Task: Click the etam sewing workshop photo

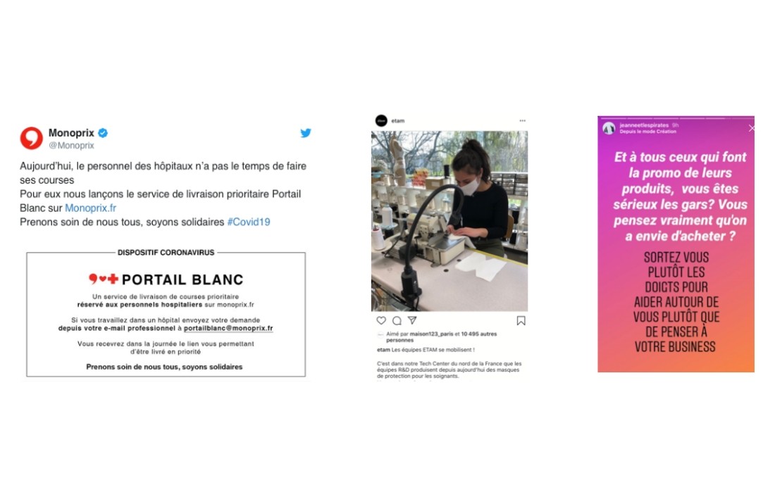Action: point(449,221)
